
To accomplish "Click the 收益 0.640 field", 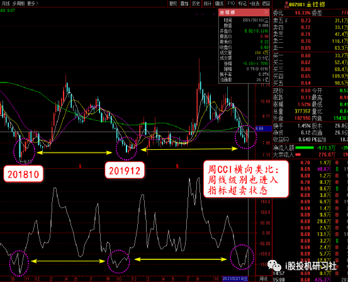I will click(291, 140).
